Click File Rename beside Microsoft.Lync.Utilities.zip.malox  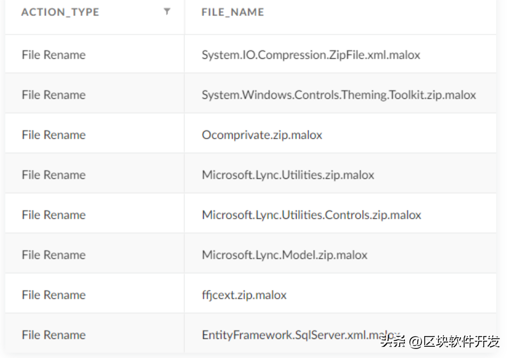click(53, 175)
